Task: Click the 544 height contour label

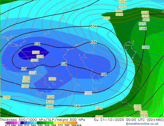Action: (77, 106)
